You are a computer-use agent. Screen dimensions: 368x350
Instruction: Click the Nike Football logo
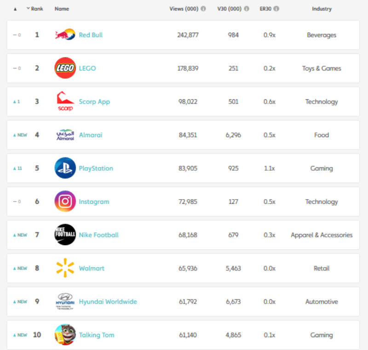[x=65, y=235]
